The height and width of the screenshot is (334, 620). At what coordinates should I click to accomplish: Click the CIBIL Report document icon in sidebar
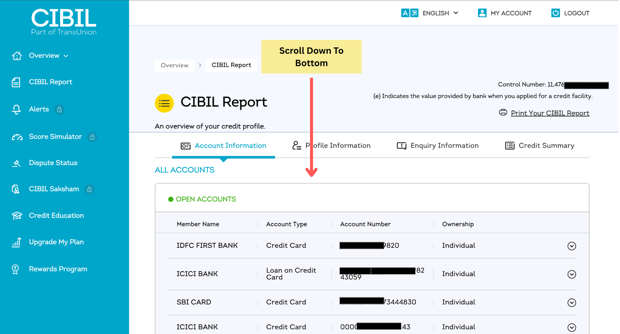point(16,82)
